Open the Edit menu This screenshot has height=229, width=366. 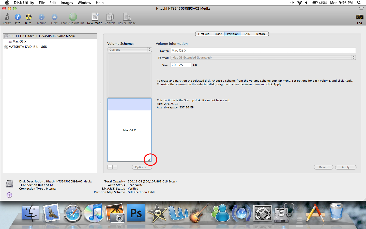pyautogui.click(x=53, y=3)
